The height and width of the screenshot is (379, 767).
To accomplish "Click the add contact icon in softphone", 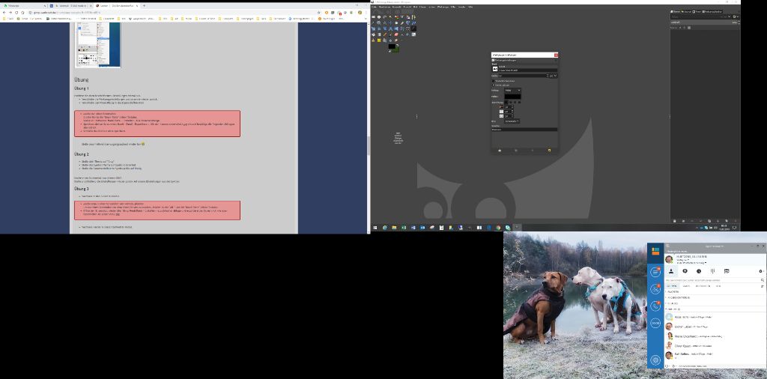I will [763, 286].
